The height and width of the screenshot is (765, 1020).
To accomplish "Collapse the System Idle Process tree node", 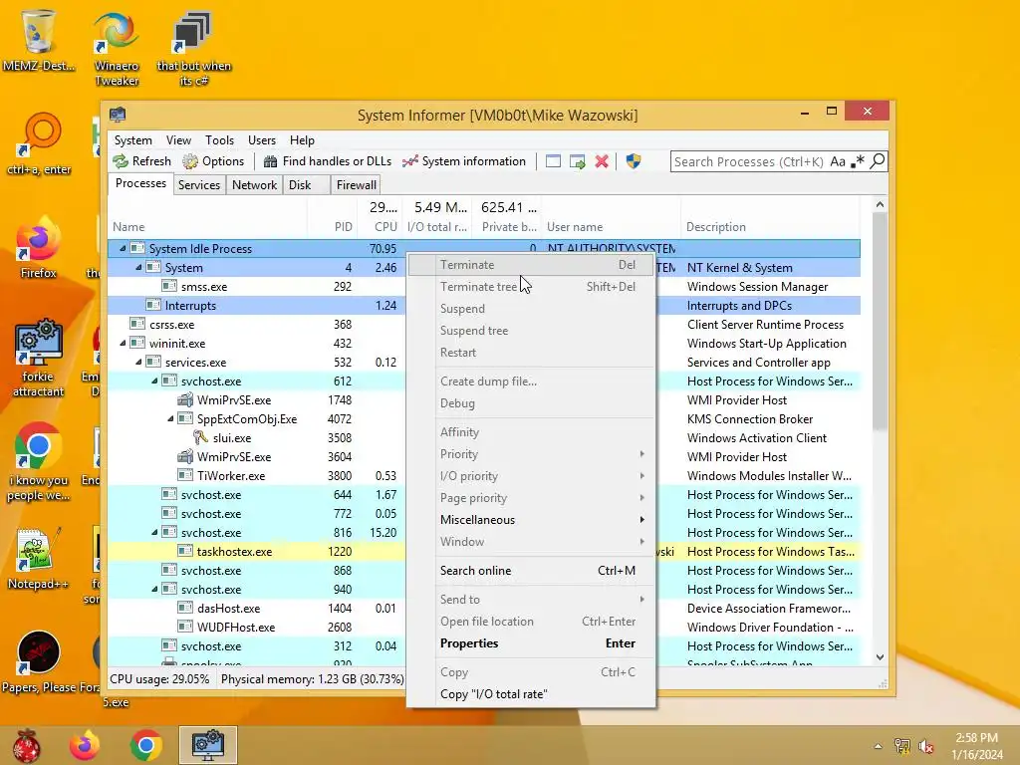I will pyautogui.click(x=123, y=248).
